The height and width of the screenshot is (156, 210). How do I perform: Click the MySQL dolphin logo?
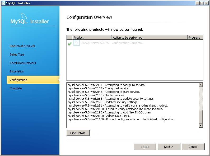[24, 16]
